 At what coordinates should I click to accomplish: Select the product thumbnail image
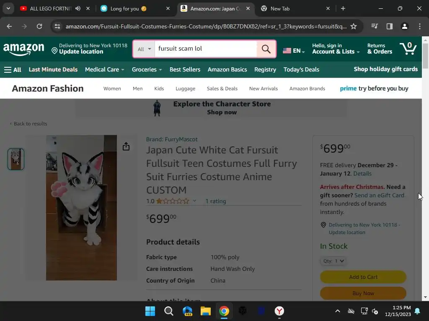click(16, 159)
